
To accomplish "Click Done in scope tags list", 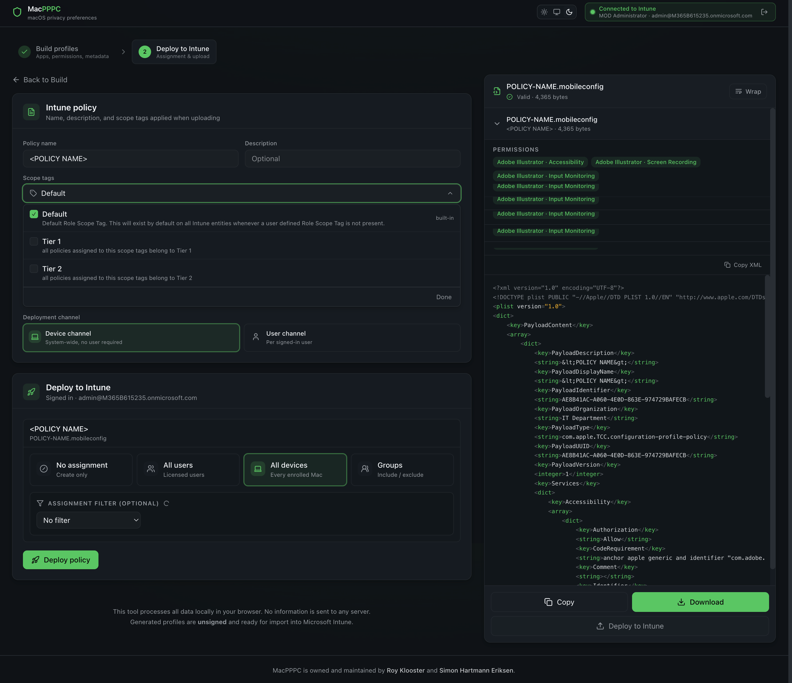I will pyautogui.click(x=444, y=297).
